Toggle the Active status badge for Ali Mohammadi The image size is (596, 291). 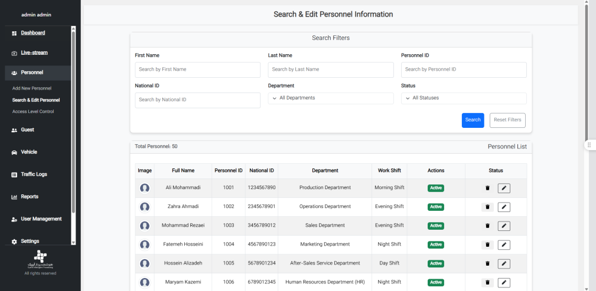tap(436, 188)
